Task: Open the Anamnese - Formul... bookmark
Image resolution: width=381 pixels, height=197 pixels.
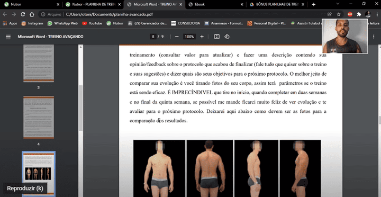Action: (224, 23)
